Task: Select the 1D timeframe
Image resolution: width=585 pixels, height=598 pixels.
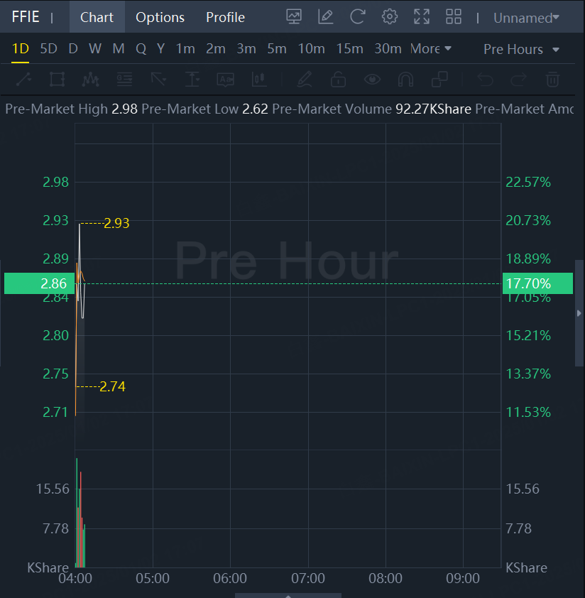Action: (x=20, y=49)
